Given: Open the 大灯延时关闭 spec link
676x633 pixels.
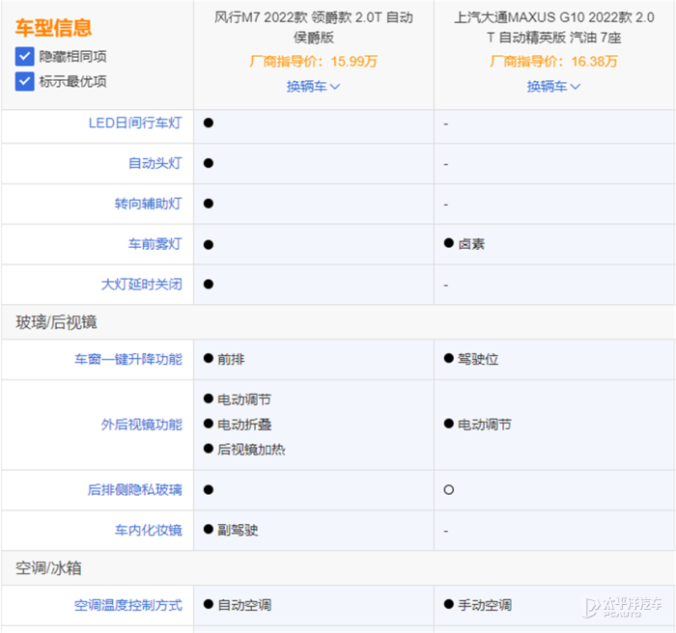Looking at the screenshot, I should 141,285.
